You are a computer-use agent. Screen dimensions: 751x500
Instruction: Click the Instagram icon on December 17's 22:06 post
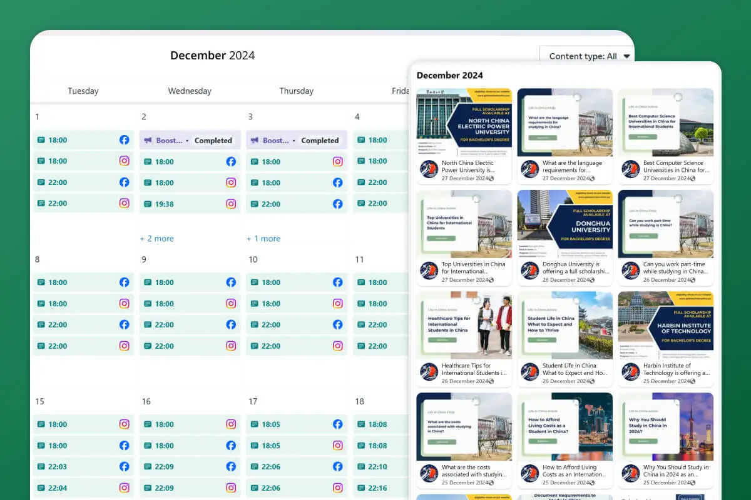point(338,487)
